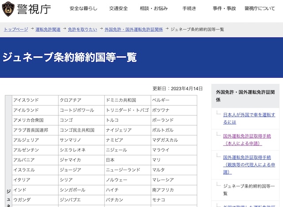283x207 pixels.
Task: Click table cell トルコ
Action: tap(128, 120)
